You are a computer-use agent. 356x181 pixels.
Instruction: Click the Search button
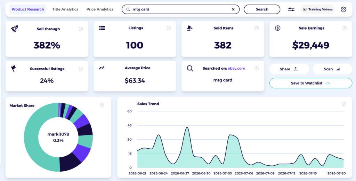tap(262, 9)
